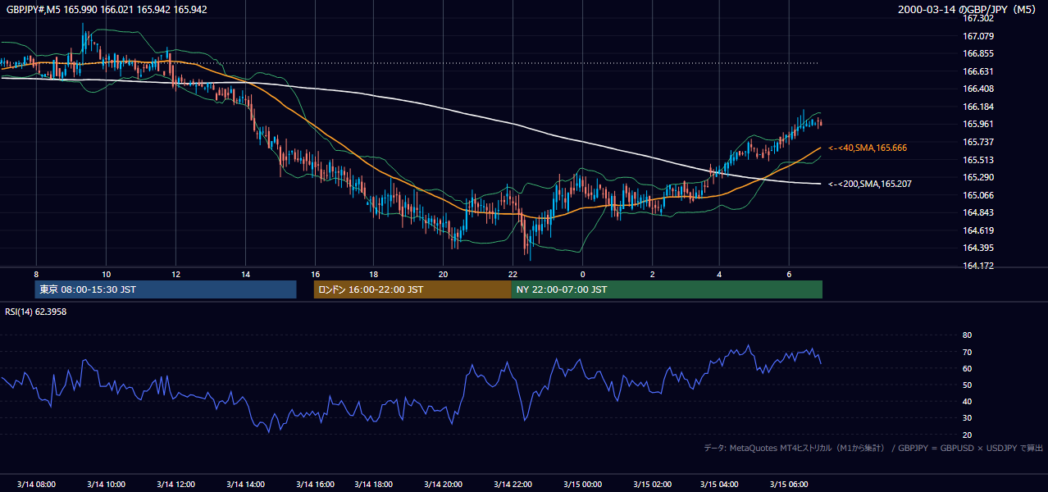Click the ロンドン 16:00-22:00 JST session bar
The width and height of the screenshot is (1048, 492).
pyautogui.click(x=412, y=289)
